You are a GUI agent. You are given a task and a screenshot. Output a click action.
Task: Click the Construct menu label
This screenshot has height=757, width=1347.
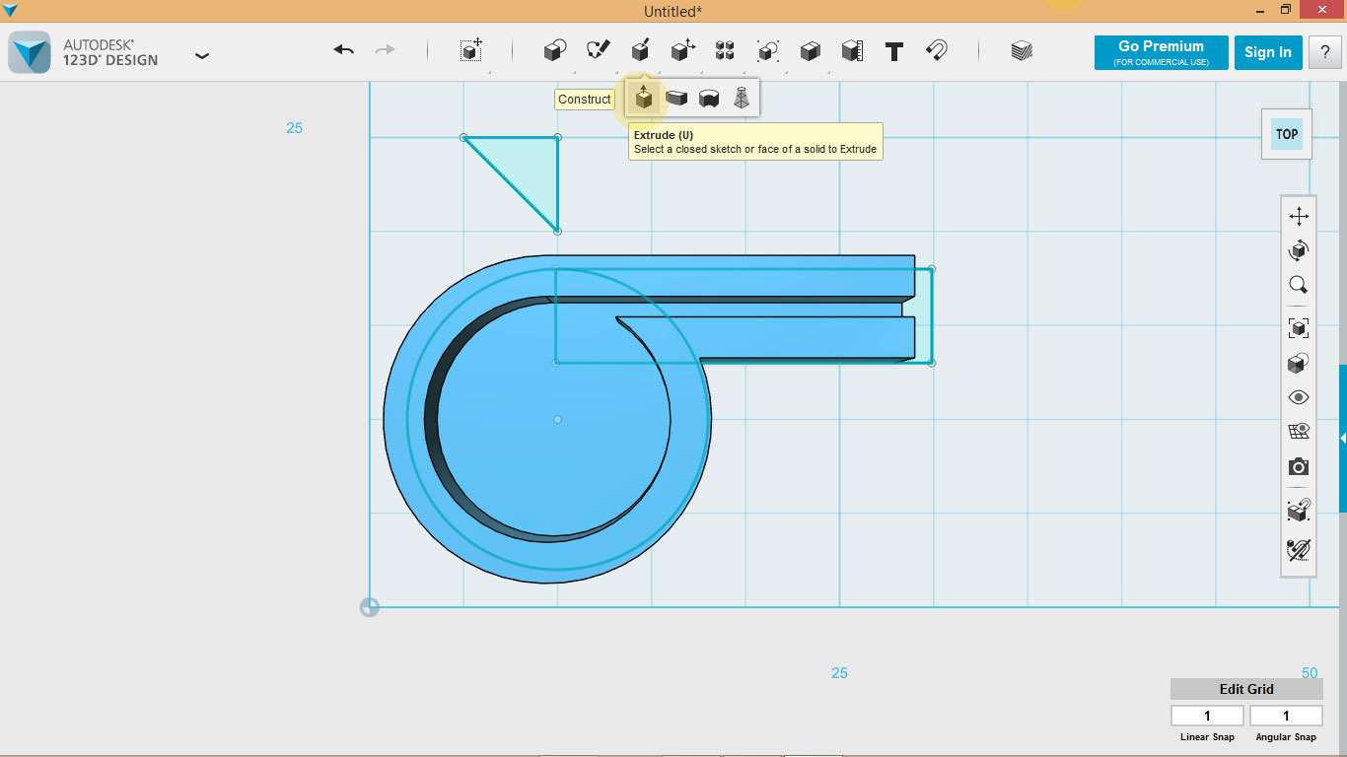click(584, 99)
